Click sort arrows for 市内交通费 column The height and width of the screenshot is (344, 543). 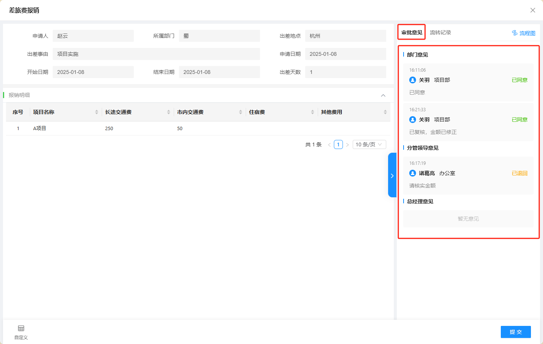coord(240,112)
